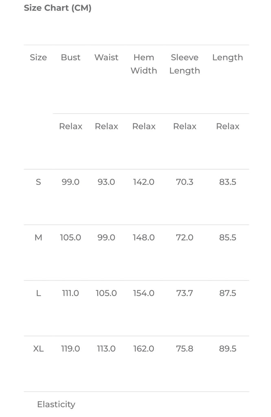271x417 pixels.
Task: Select the XL size row label
Action: pos(38,349)
